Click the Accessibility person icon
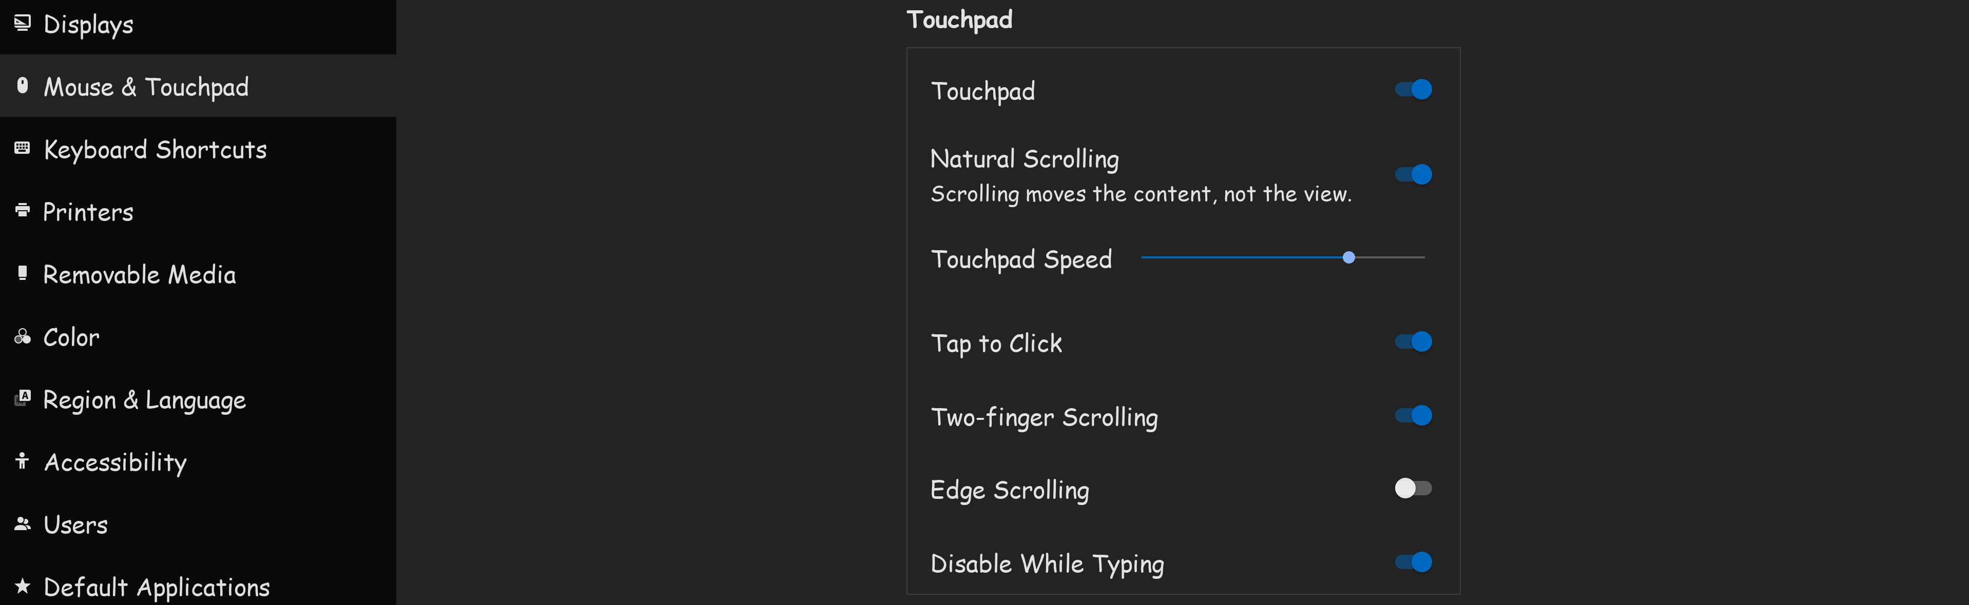The height and width of the screenshot is (605, 1969). (x=22, y=460)
